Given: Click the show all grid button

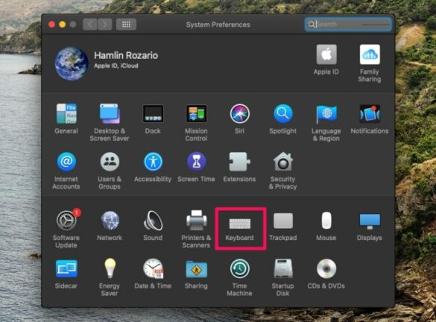Looking at the screenshot, I should (126, 25).
